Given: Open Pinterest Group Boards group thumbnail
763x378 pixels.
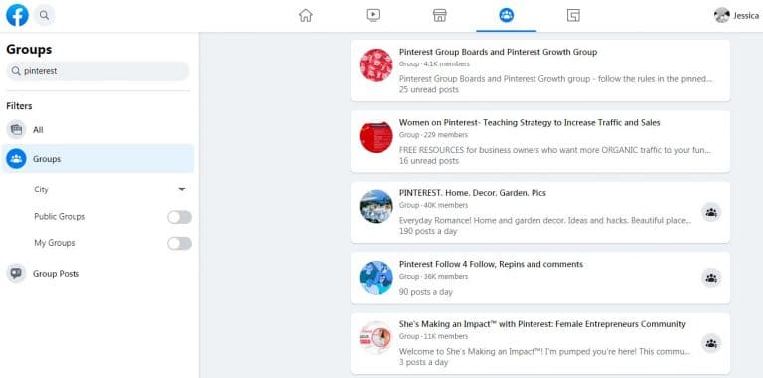Looking at the screenshot, I should coord(377,65).
